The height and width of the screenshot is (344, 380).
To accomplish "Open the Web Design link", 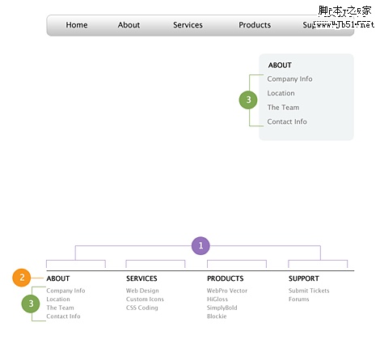I will (142, 291).
